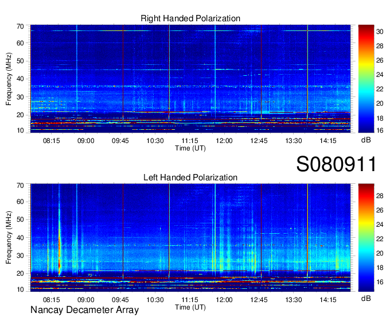Click 'dB' label beside lower color bar
The image size is (390, 317).
pos(366,298)
